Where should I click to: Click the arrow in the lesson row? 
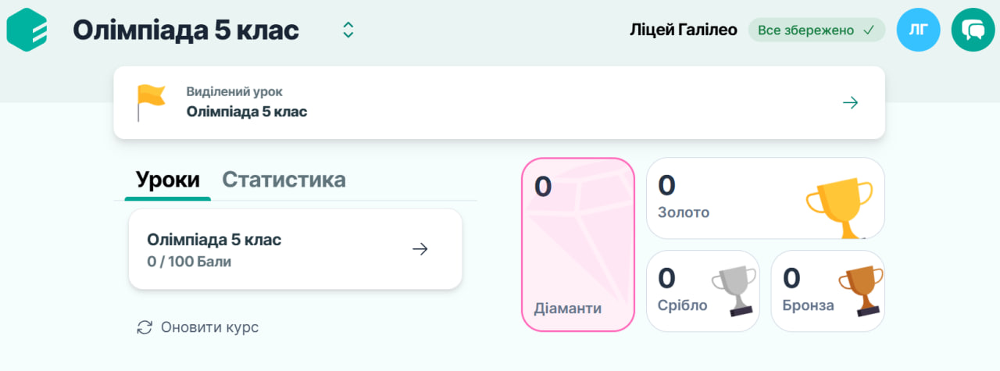420,249
